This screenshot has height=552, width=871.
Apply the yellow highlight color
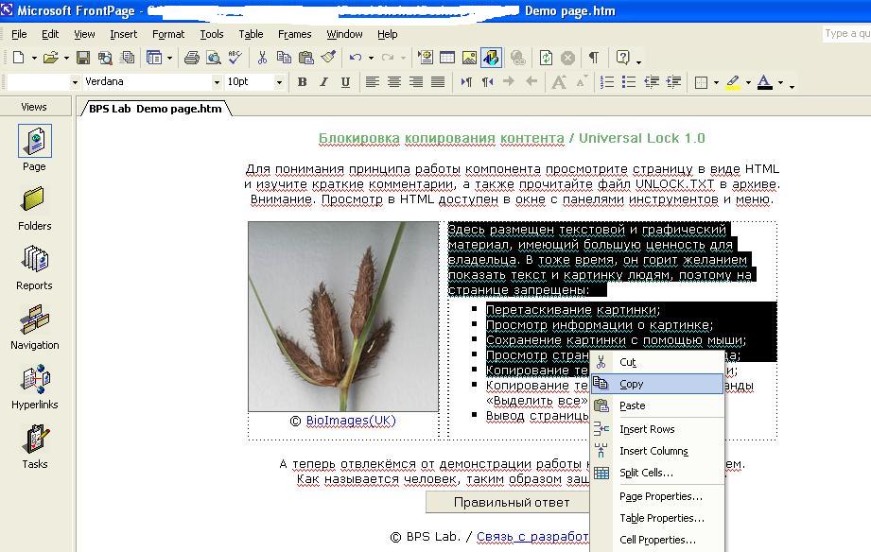(733, 82)
